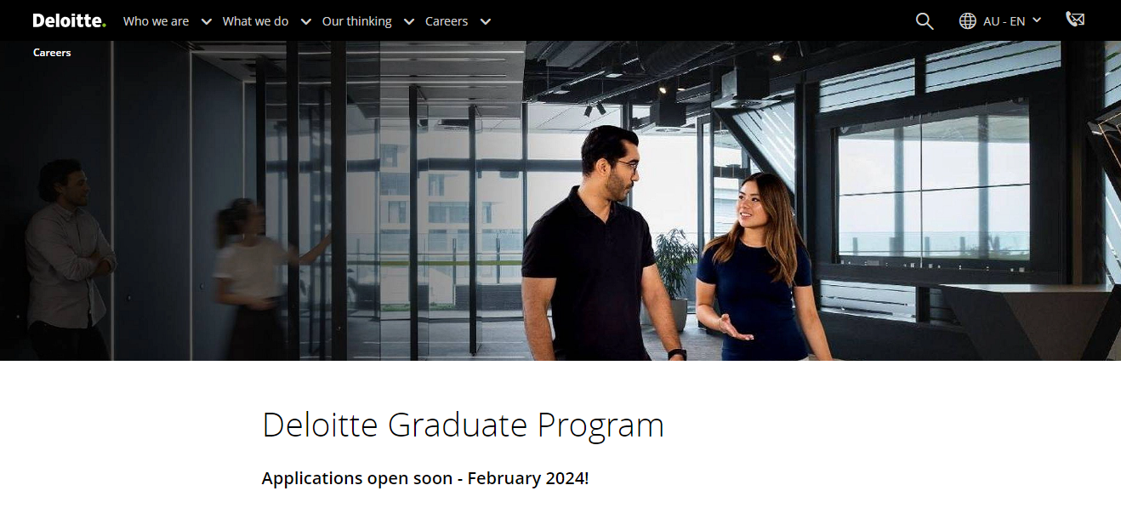Open contact options via the phone-envelope icon
1121x508 pixels.
click(1074, 19)
